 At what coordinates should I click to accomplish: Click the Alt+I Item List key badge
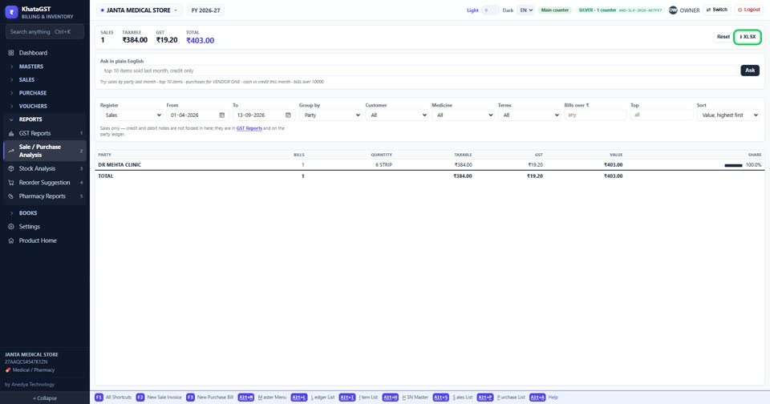(x=347, y=397)
